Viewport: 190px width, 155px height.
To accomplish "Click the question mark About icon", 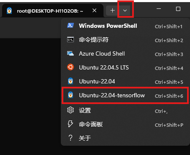I will click(71, 138).
